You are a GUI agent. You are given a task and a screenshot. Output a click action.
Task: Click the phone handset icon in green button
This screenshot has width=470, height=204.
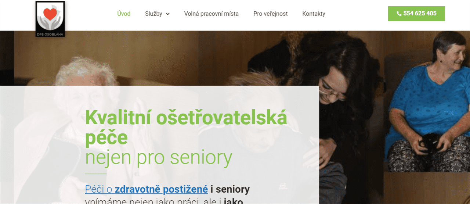coord(399,14)
